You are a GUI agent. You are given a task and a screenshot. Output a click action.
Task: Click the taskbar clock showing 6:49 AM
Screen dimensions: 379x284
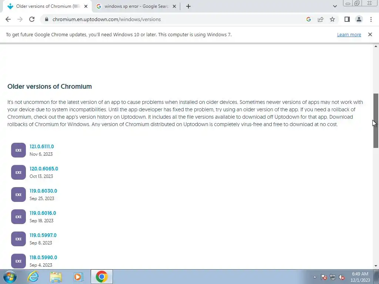pyautogui.click(x=360, y=277)
